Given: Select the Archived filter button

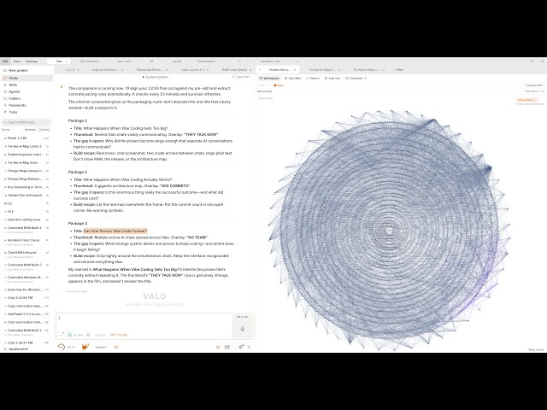Looking at the screenshot, I should tap(31, 130).
